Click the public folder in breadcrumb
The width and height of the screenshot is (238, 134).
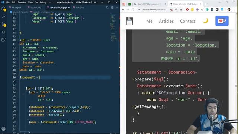(25, 12)
